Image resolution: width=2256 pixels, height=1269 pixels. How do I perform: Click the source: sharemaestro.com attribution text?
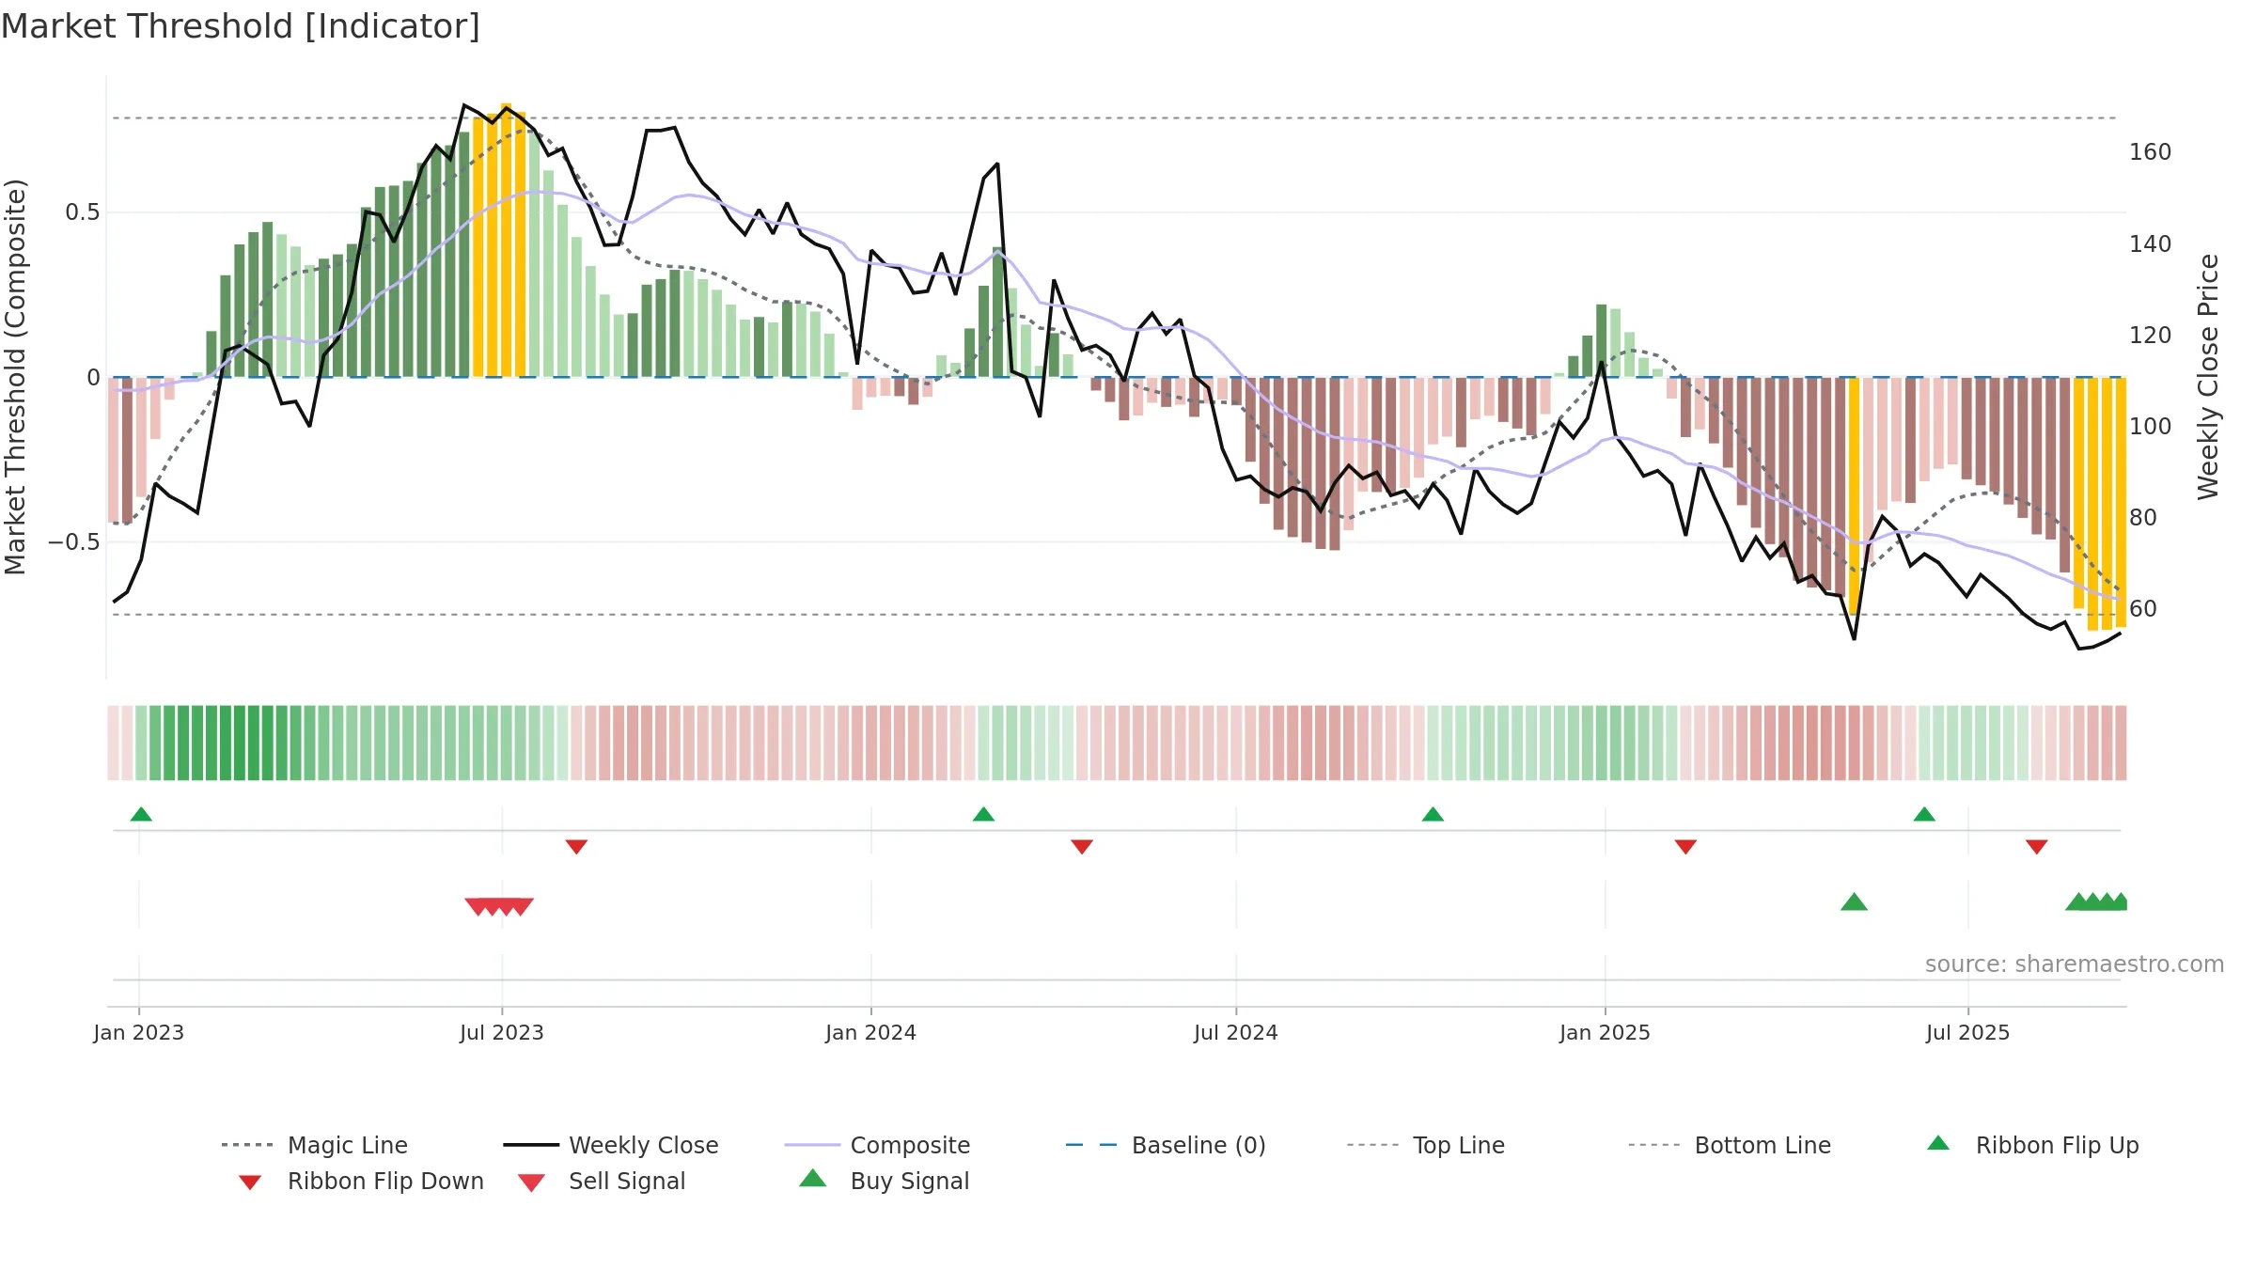(x=2075, y=964)
